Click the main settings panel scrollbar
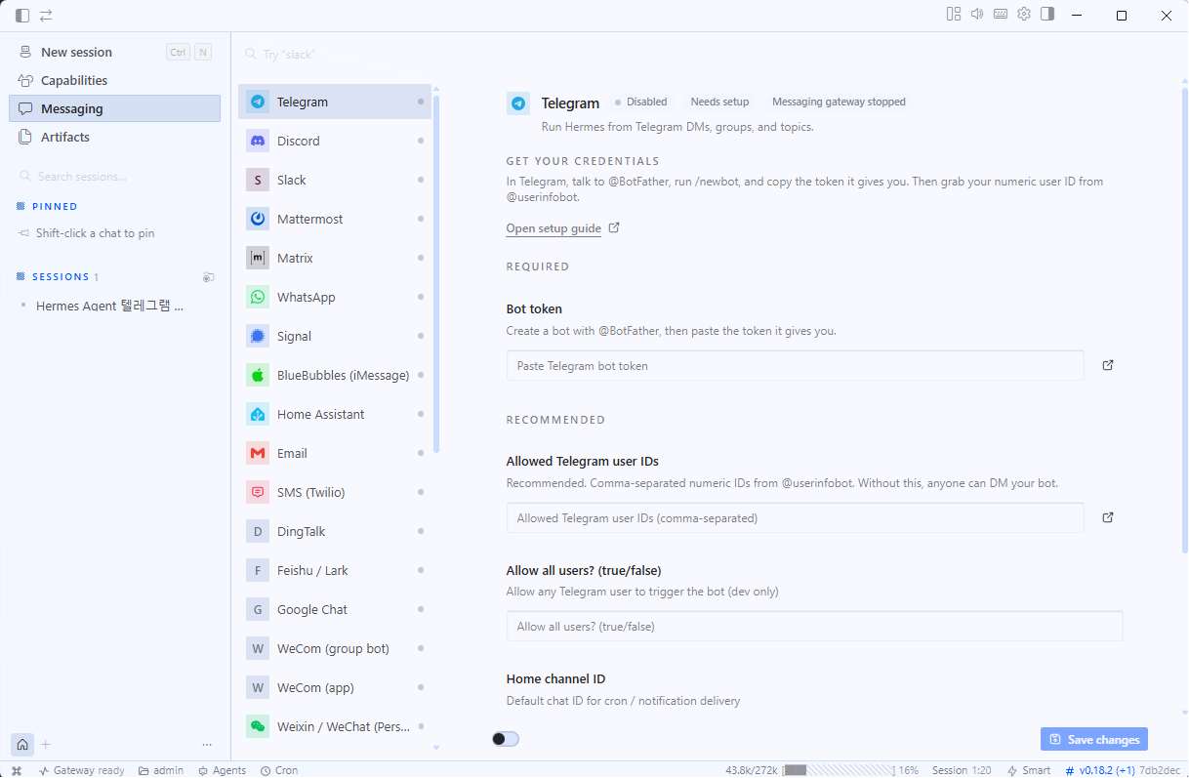Viewport: 1189px width, 778px height. tap(1184, 322)
